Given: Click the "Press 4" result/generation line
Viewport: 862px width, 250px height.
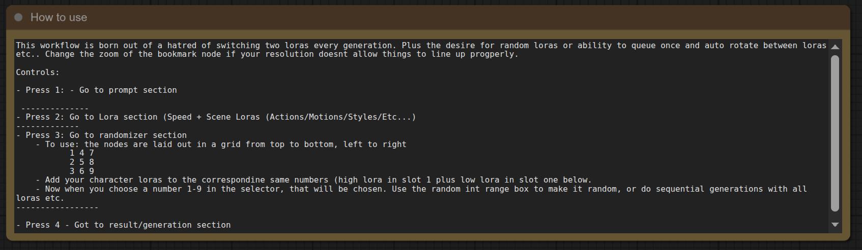Looking at the screenshot, I should point(123,225).
